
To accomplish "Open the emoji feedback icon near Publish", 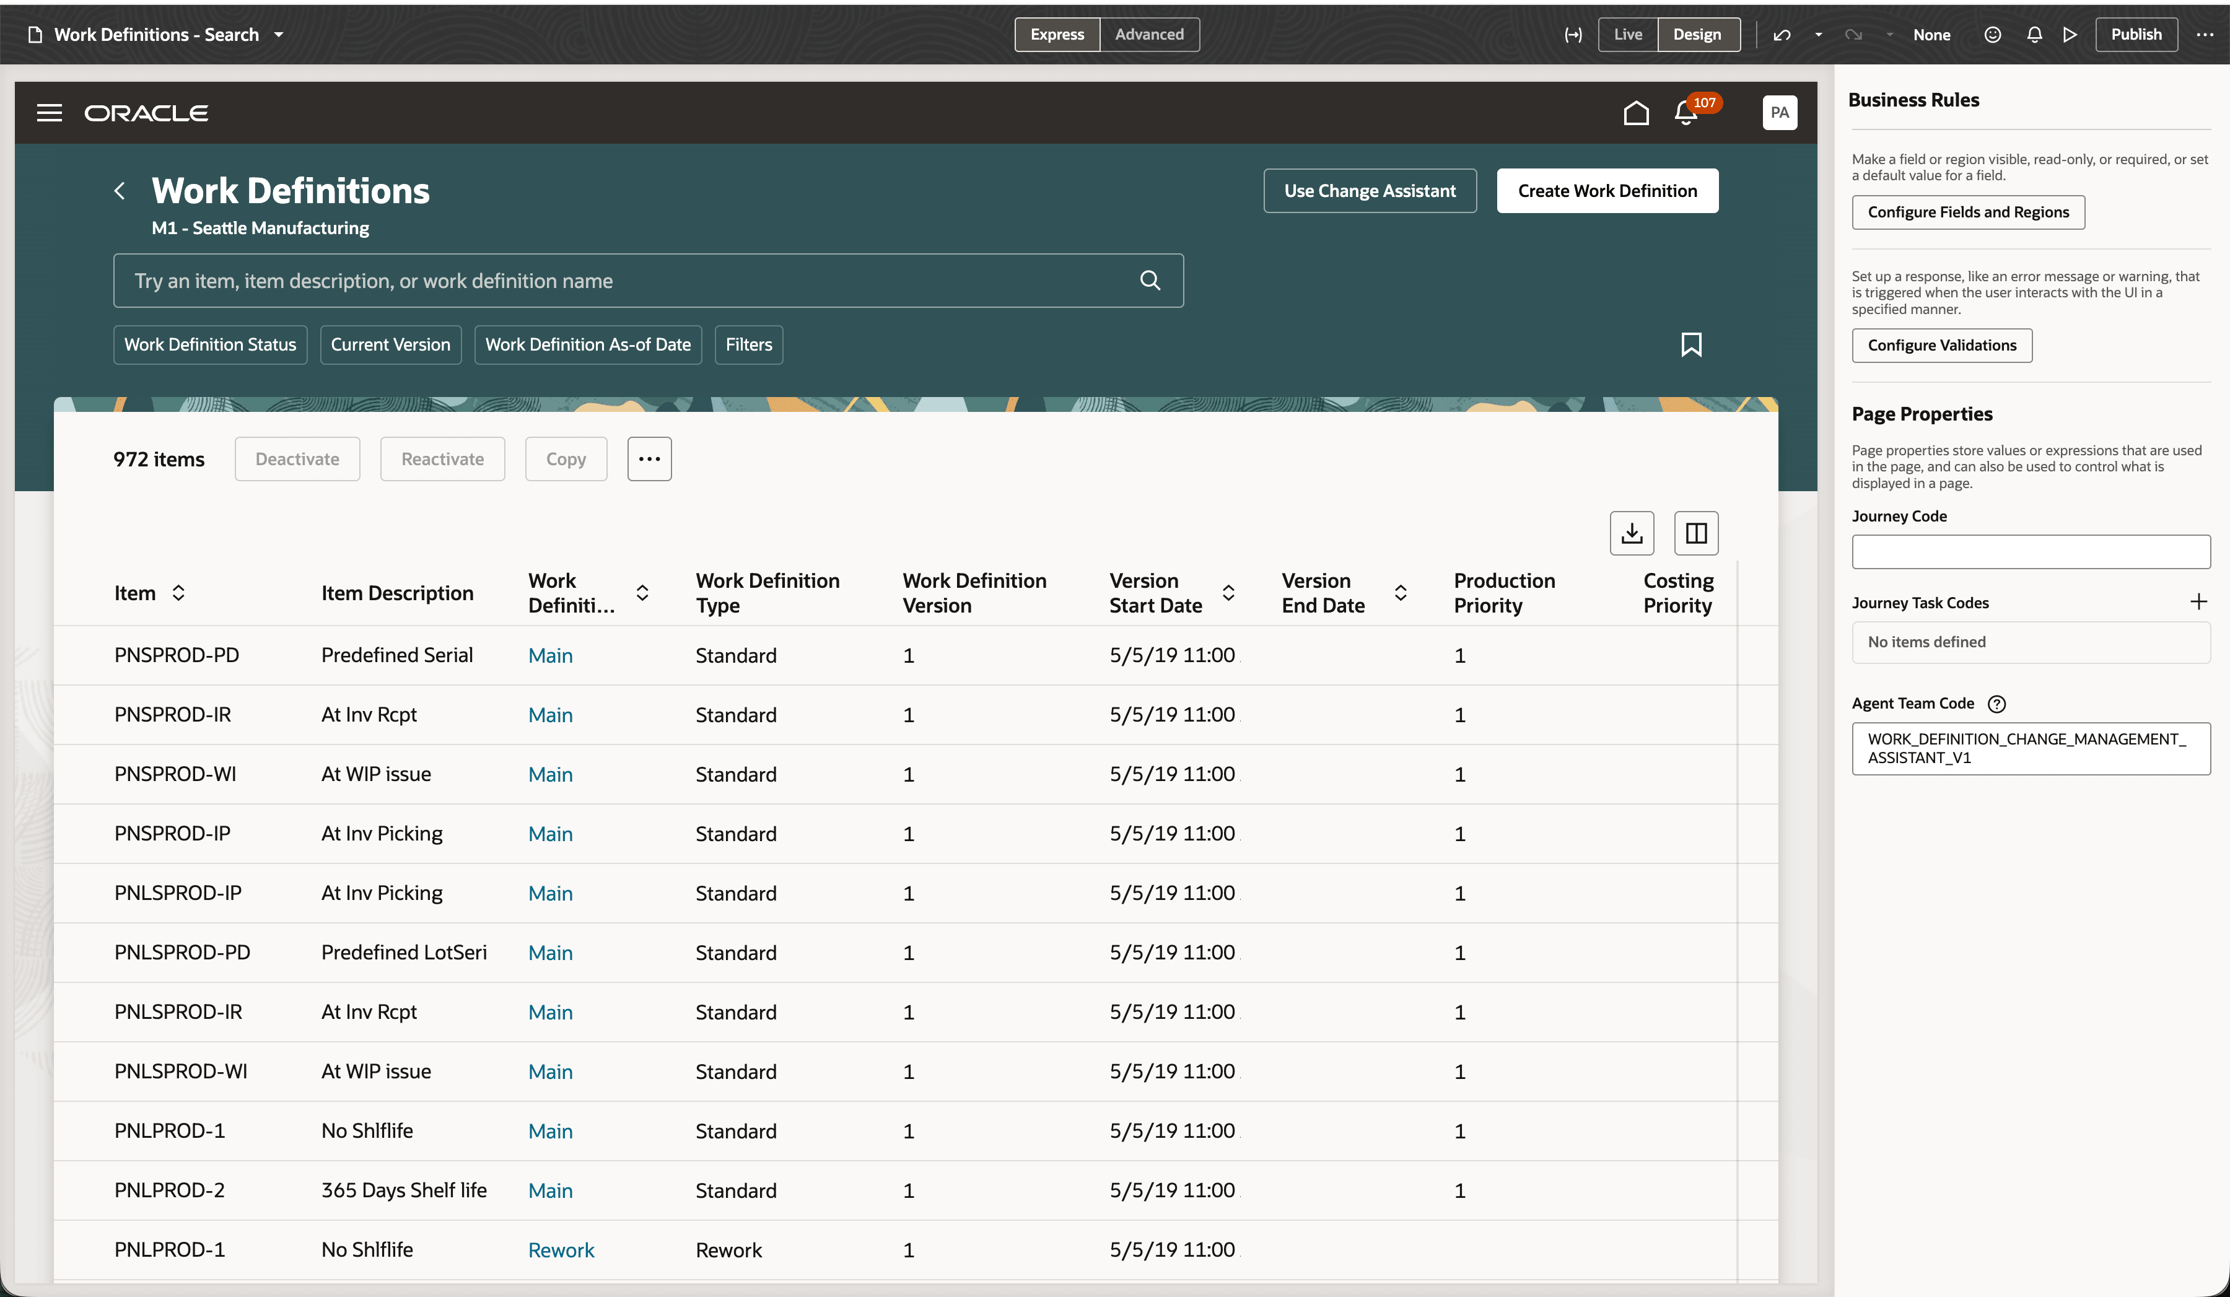I will click(x=1992, y=33).
